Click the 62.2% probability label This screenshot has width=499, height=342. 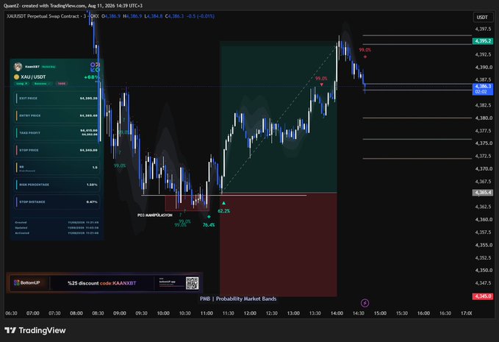pyautogui.click(x=223, y=211)
